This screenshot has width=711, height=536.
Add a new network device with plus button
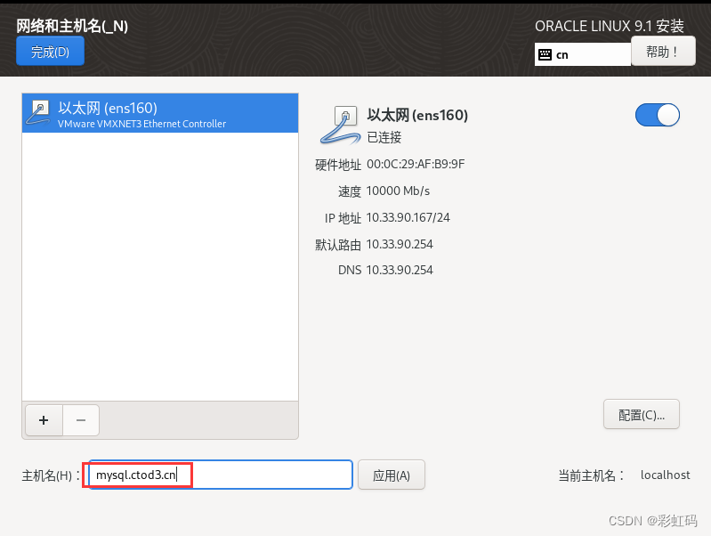[x=44, y=420]
